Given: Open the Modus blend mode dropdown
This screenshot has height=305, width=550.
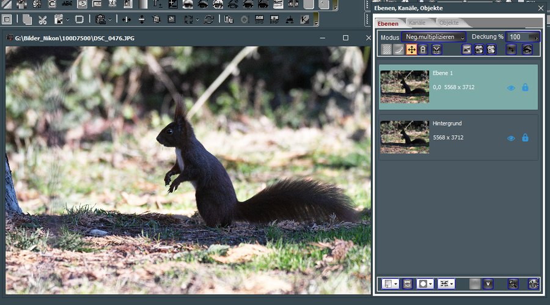Looking at the screenshot, I should 434,37.
